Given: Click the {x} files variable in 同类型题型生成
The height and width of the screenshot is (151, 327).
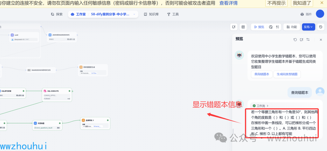Looking at the screenshot, I should [94, 73].
